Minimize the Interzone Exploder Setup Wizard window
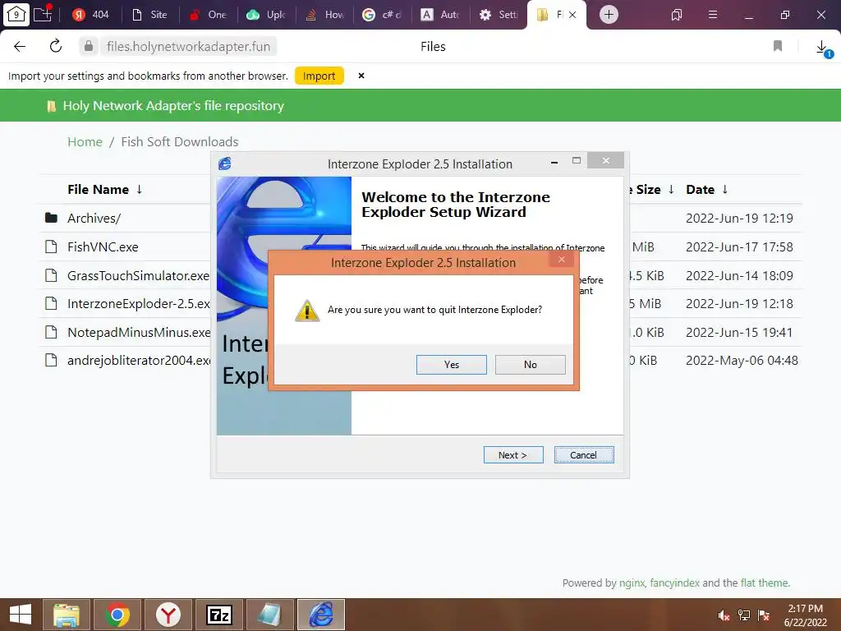The image size is (841, 631). pos(554,162)
